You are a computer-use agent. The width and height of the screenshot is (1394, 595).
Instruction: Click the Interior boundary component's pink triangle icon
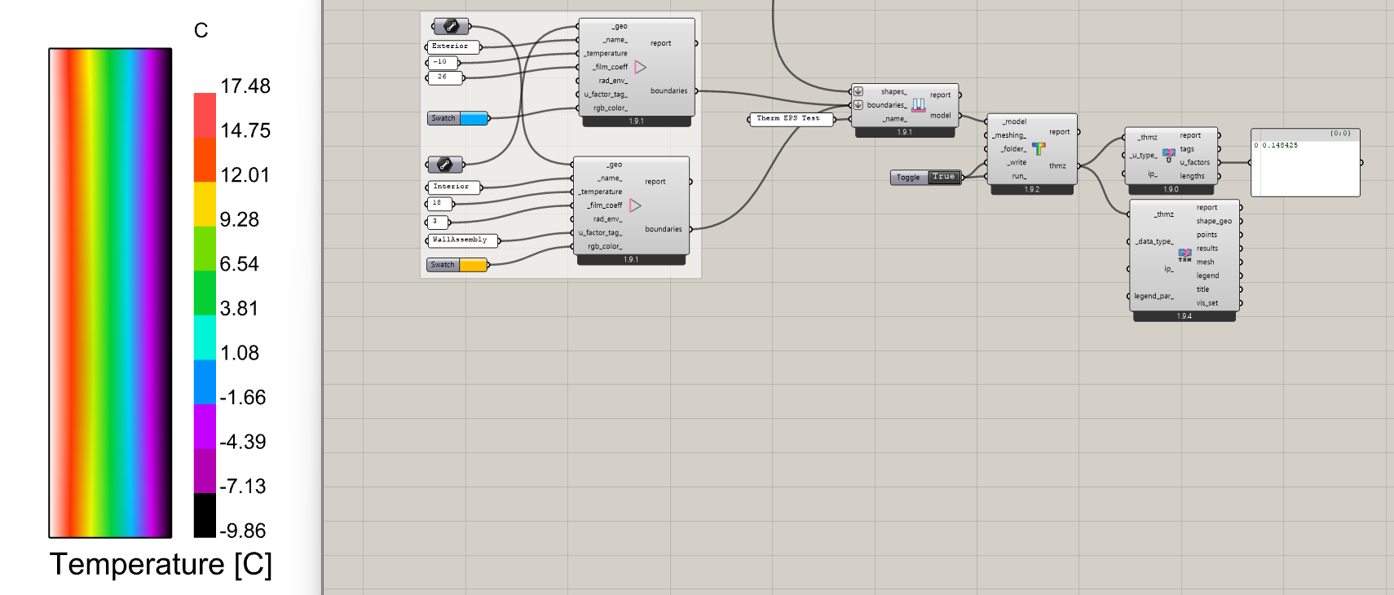coord(635,205)
